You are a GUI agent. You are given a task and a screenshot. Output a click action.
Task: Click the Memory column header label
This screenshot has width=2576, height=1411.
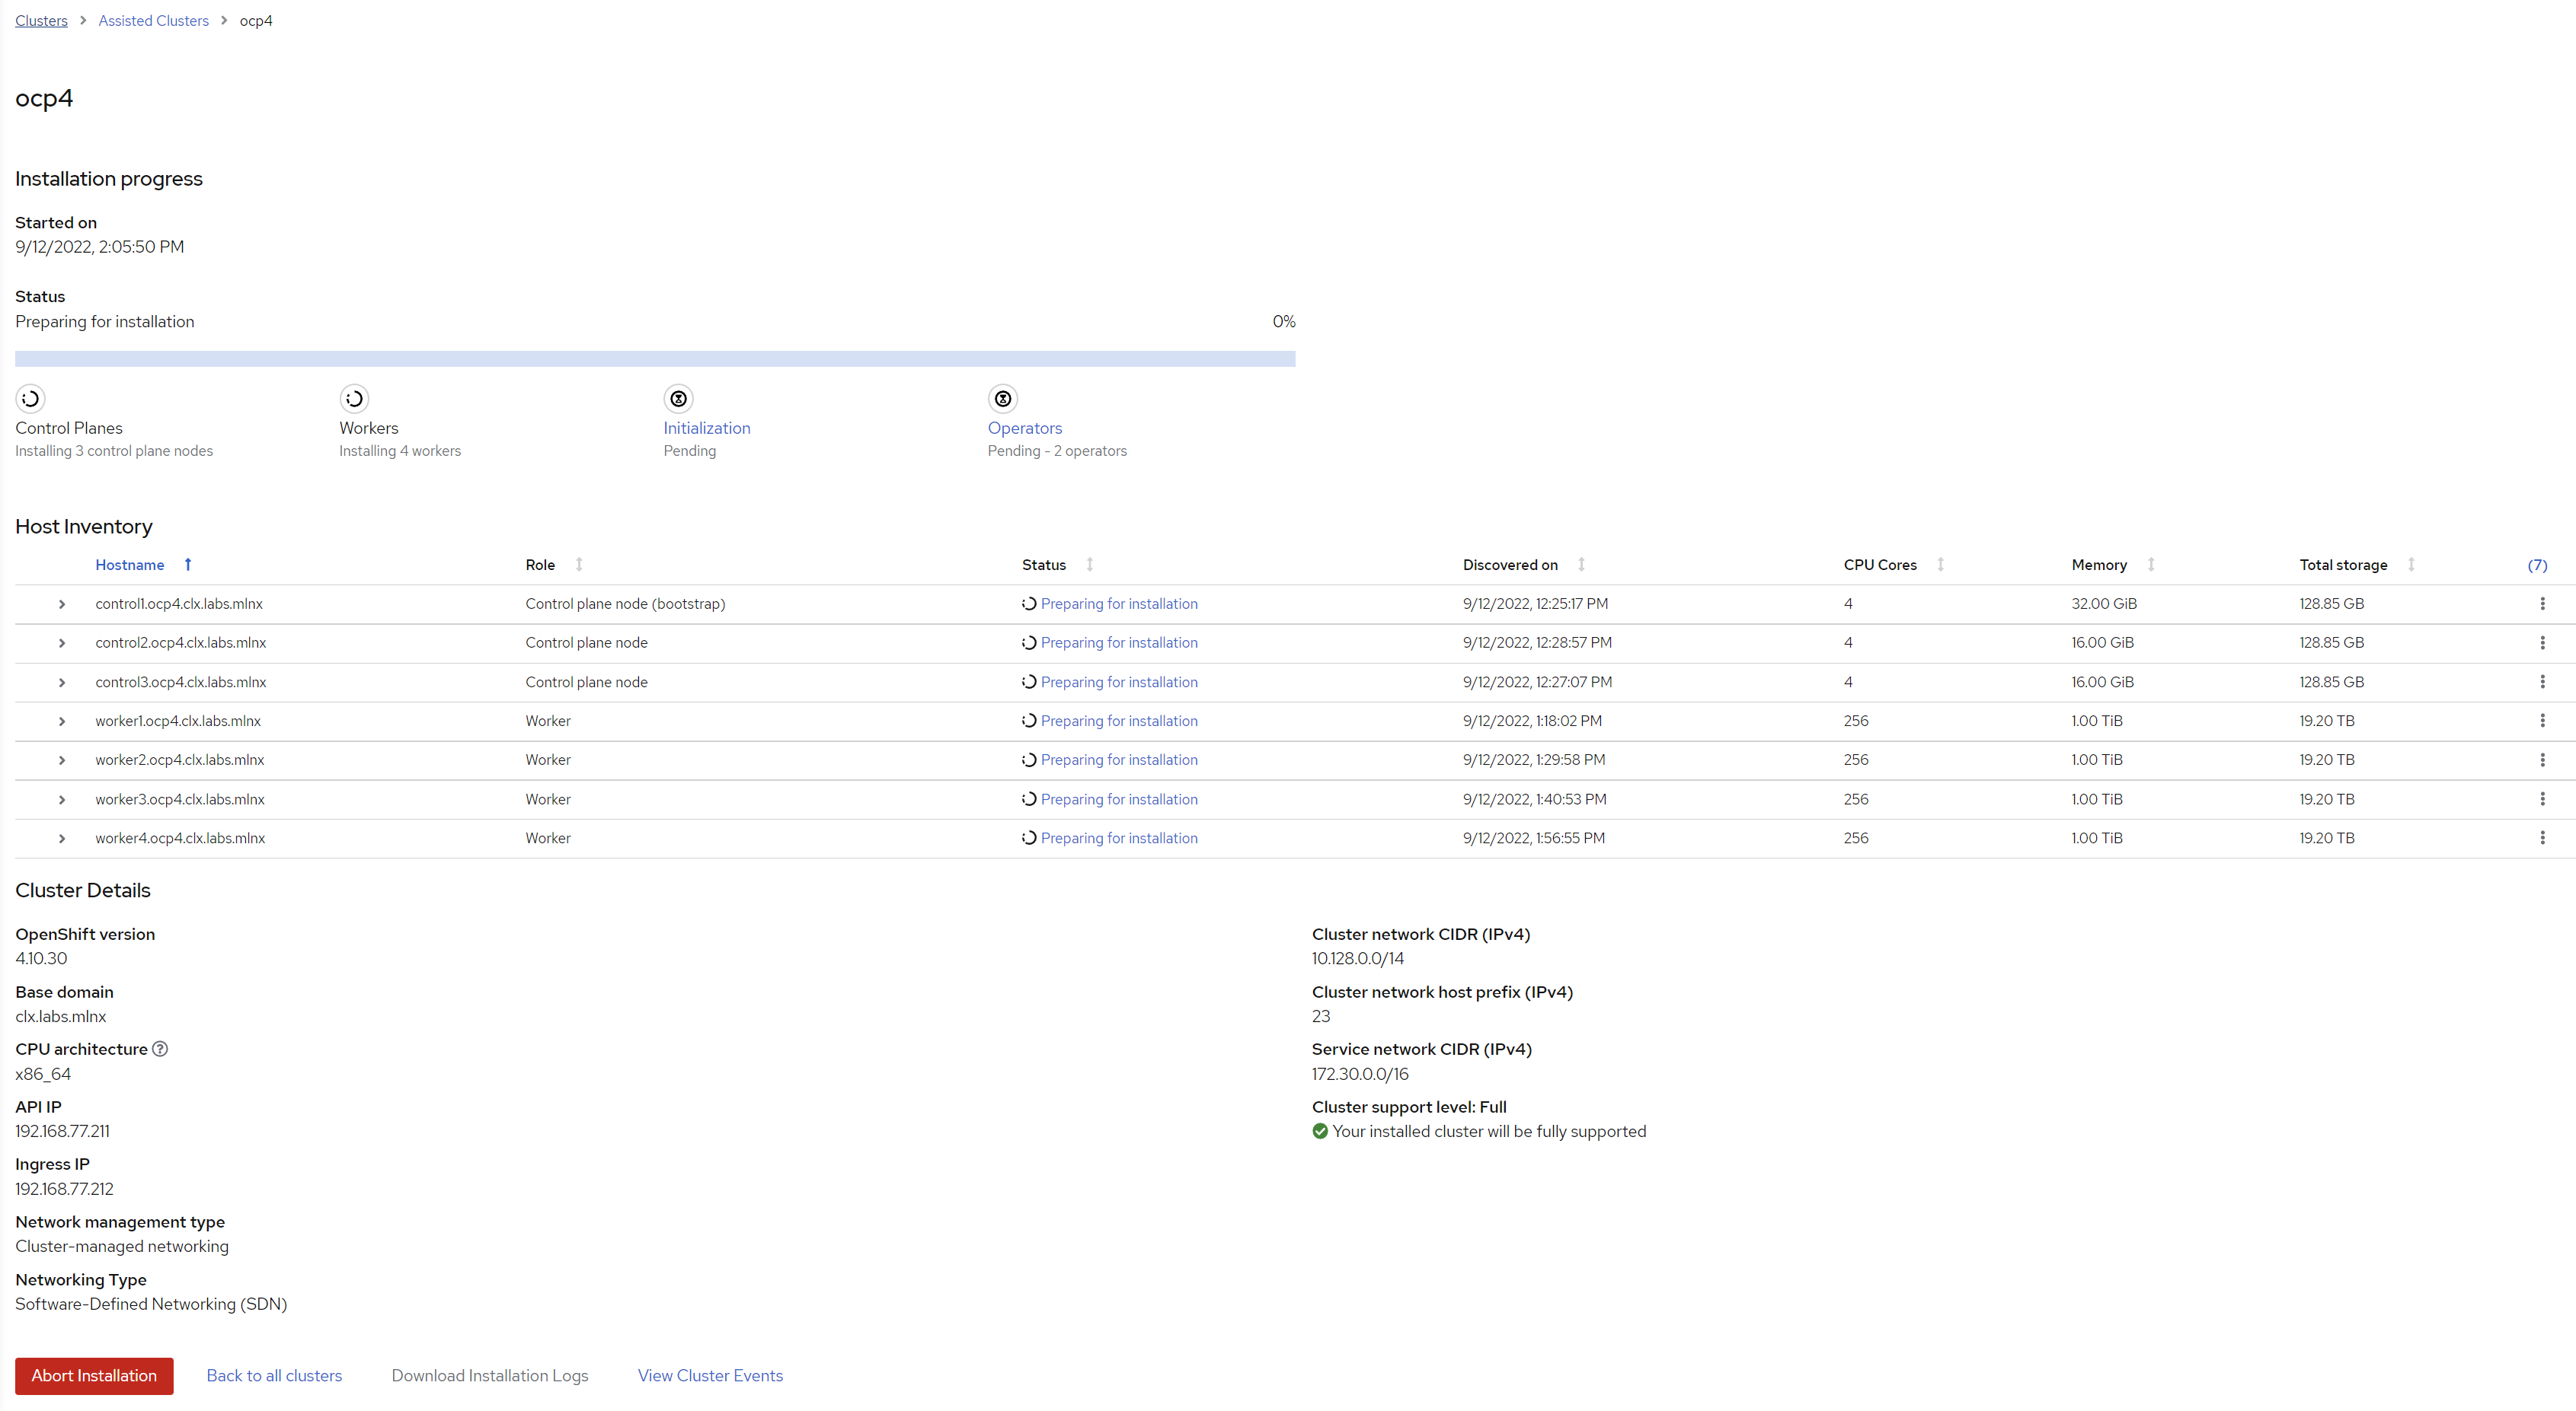pyautogui.click(x=2099, y=565)
